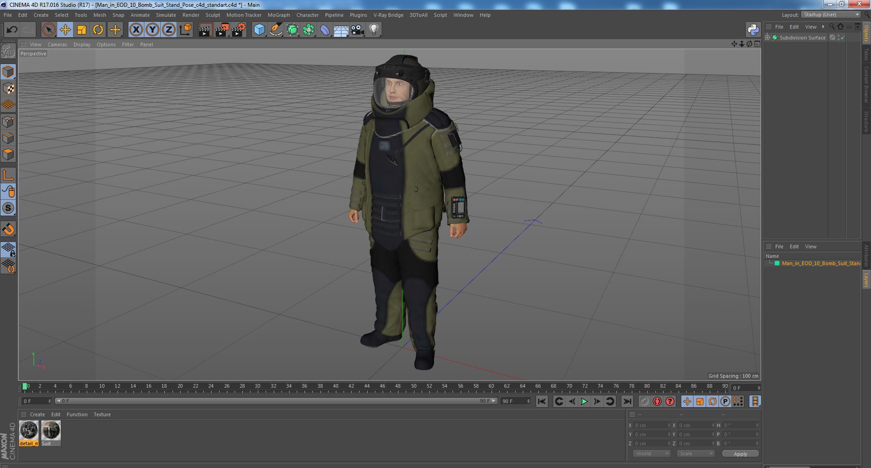Go to end of animation
Screen dimensions: 871x468
click(627, 401)
